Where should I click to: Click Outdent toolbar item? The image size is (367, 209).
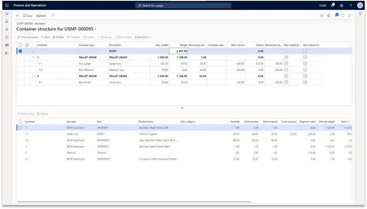(x=73, y=37)
